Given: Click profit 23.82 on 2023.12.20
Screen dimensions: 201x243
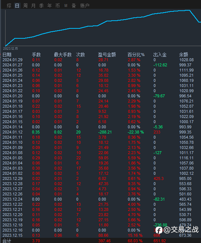Looking at the screenshot, I should pyautogui.click(x=103, y=215).
